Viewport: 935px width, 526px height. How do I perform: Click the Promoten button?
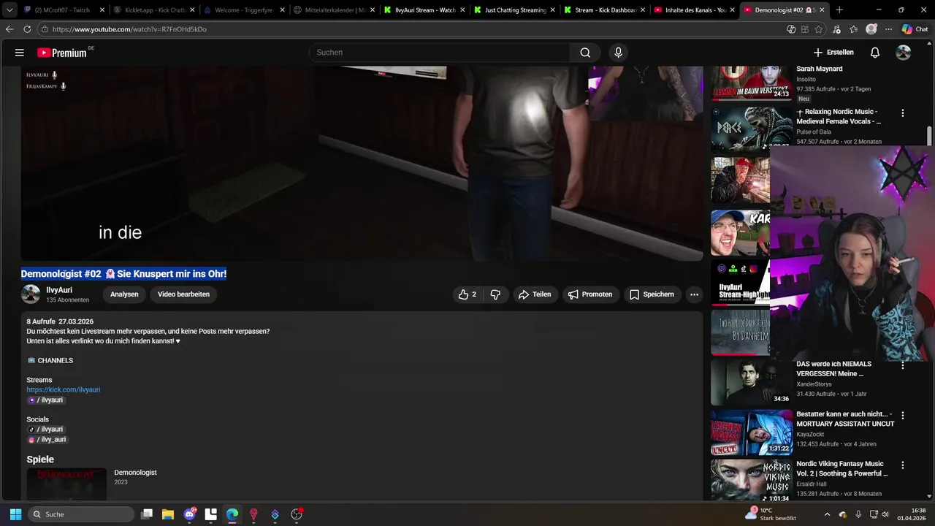(x=590, y=294)
